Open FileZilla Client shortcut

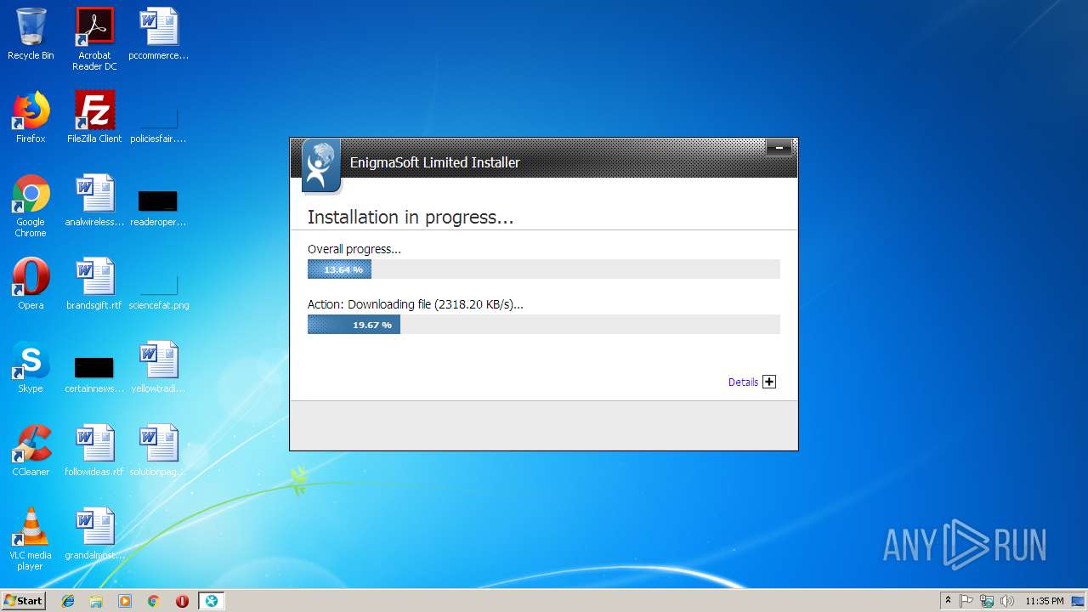click(x=94, y=117)
